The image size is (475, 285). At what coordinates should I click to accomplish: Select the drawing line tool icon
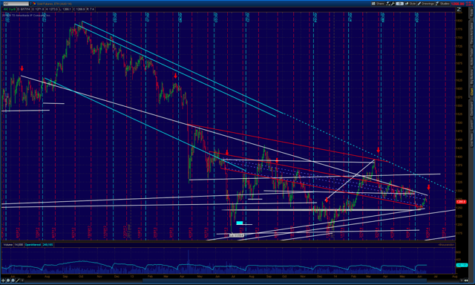coord(18,281)
